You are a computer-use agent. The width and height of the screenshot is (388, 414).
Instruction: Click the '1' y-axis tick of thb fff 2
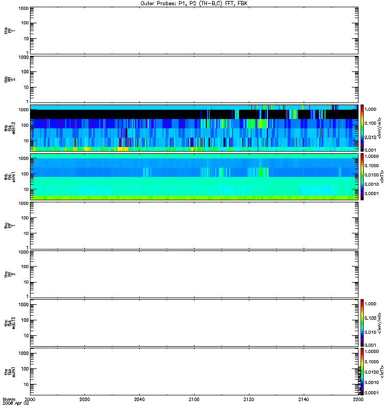click(x=27, y=101)
